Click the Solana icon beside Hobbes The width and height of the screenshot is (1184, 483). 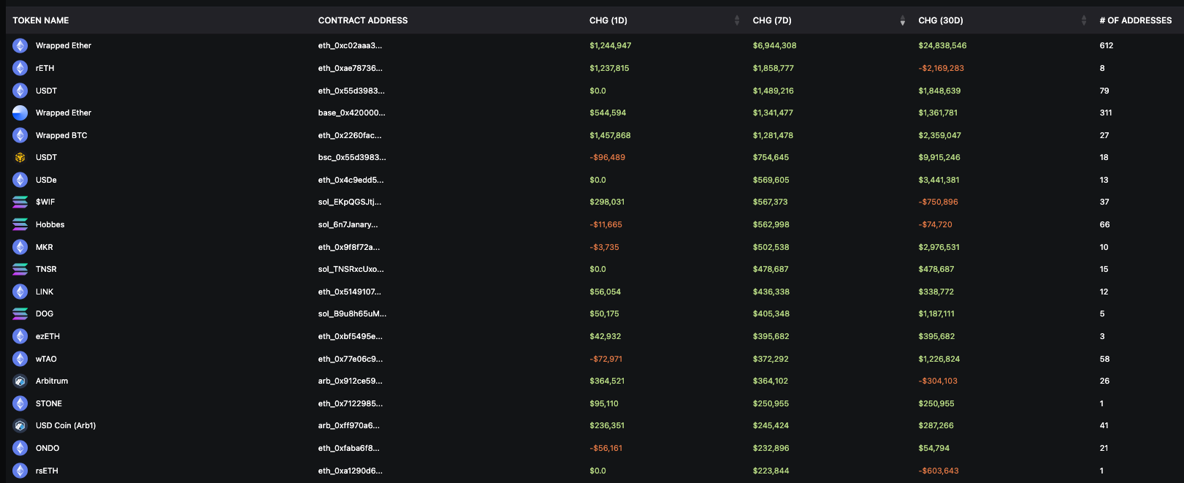20,224
